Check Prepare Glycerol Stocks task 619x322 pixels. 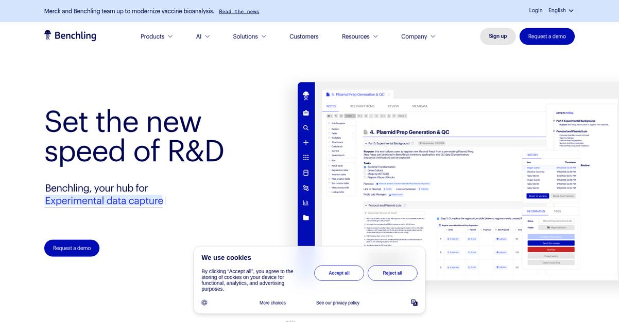click(366, 178)
